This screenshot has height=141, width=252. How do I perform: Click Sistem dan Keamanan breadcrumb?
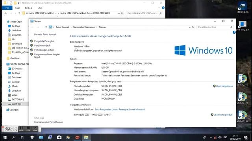pos(84,27)
